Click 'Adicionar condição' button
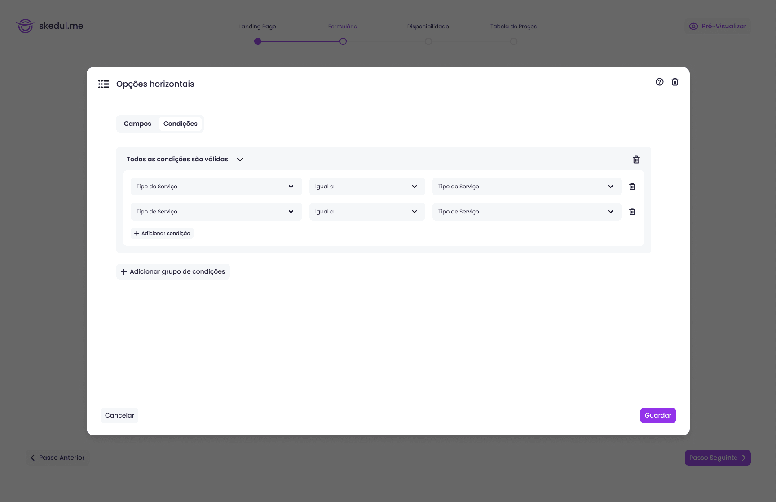Image resolution: width=776 pixels, height=502 pixels. 162,233
